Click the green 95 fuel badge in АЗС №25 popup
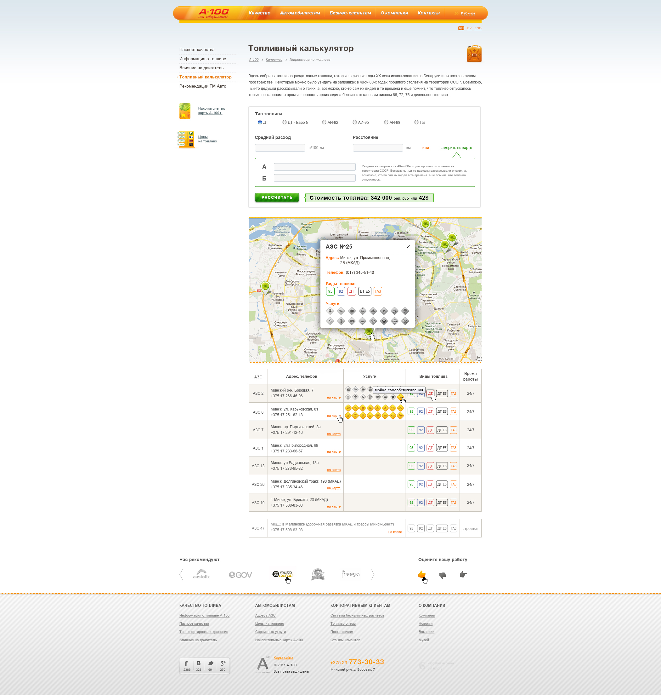Viewport: 661px width, 695px height. pos(330,291)
